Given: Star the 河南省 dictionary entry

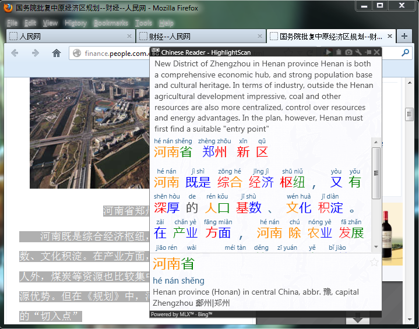Looking at the screenshot, I should point(374,262).
